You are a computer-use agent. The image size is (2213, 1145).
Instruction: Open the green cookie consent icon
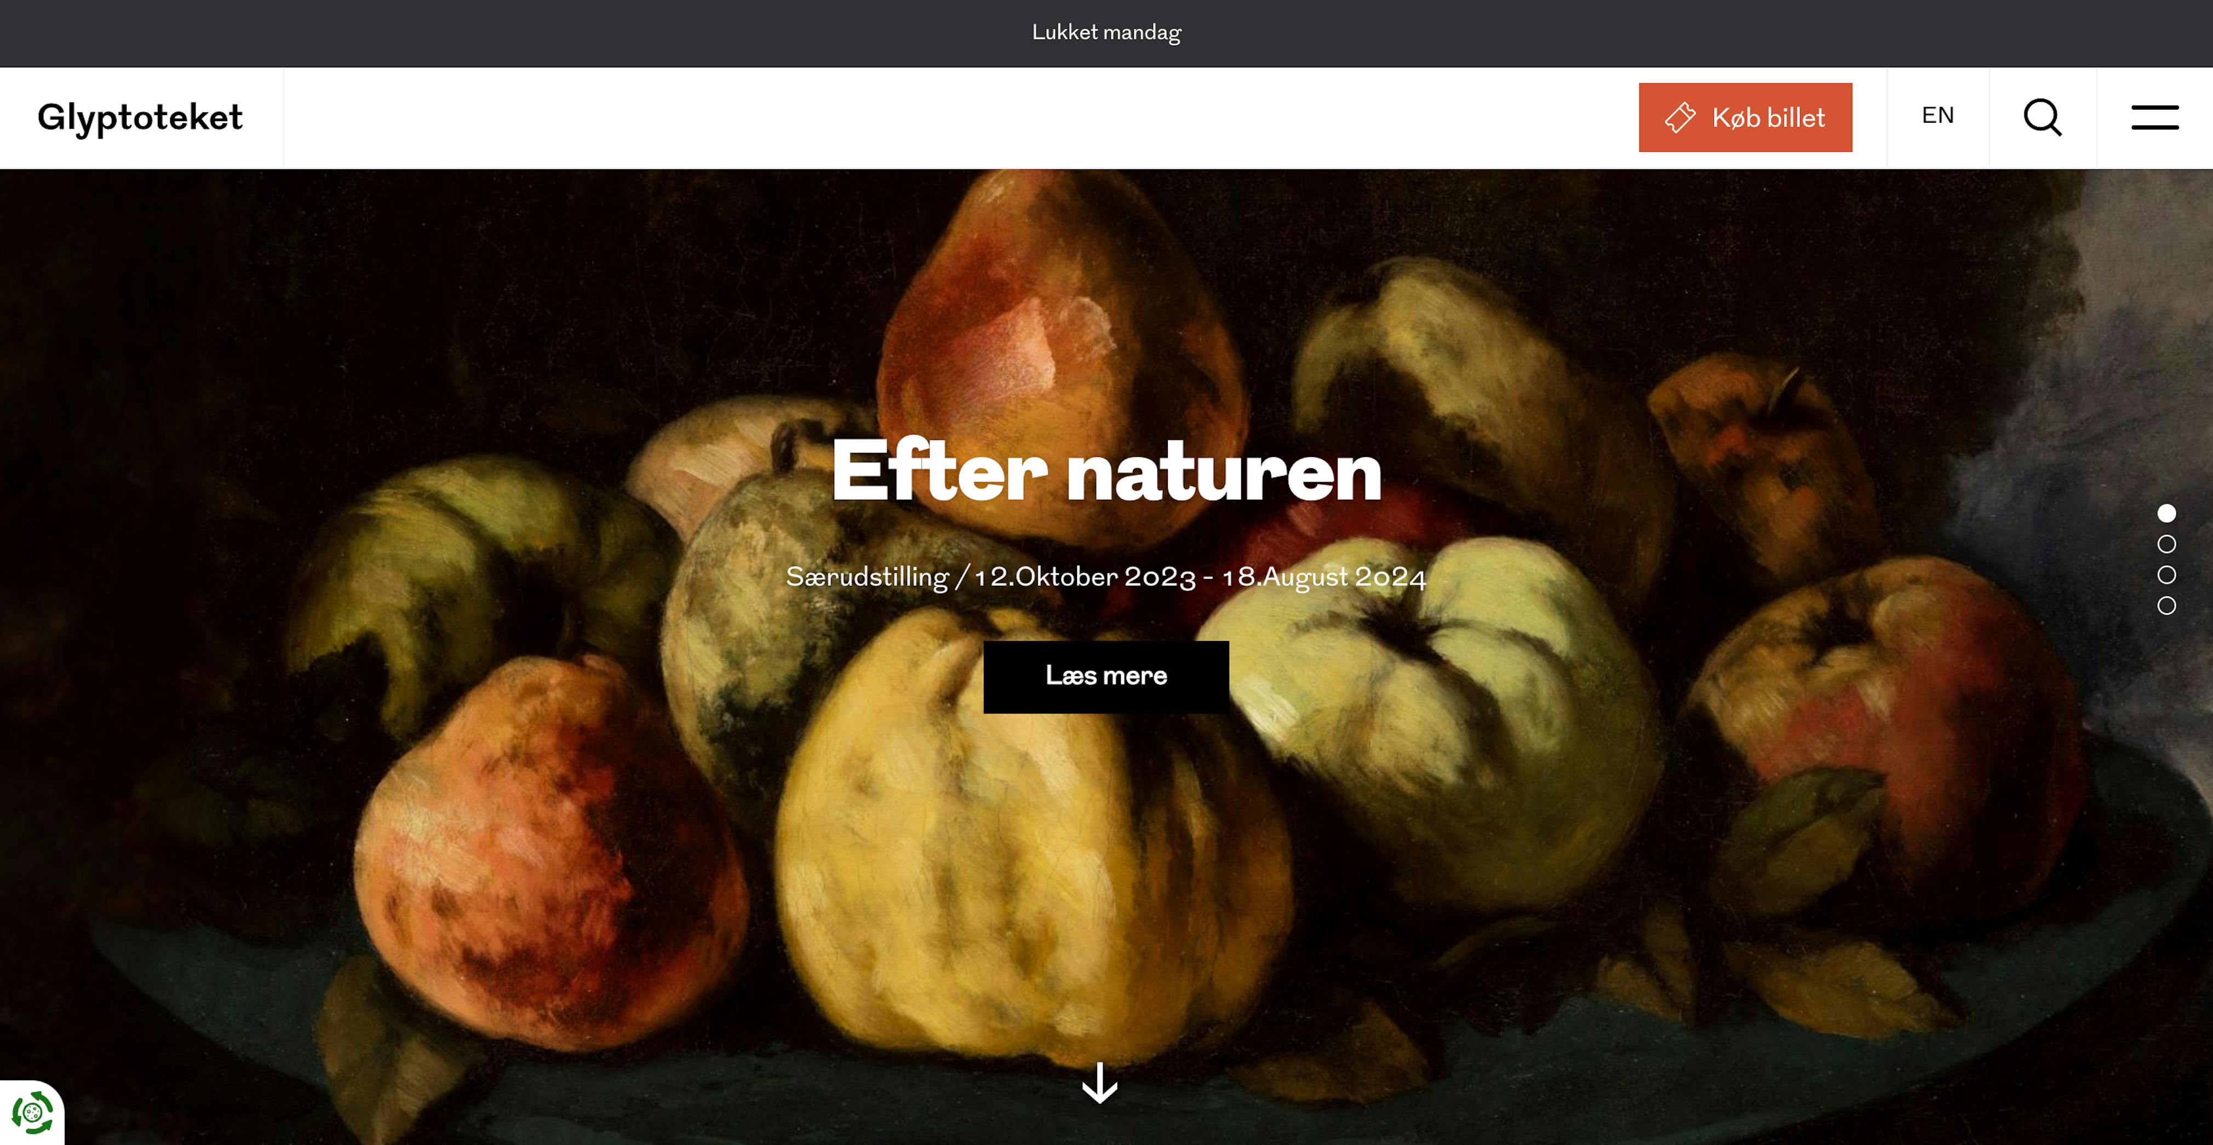tap(33, 1113)
